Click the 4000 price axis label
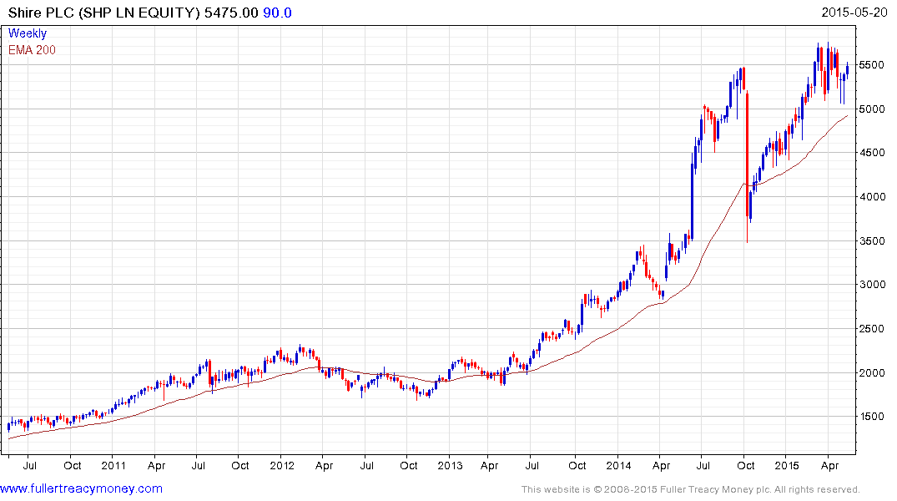This screenshot has width=897, height=501. pyautogui.click(x=872, y=197)
